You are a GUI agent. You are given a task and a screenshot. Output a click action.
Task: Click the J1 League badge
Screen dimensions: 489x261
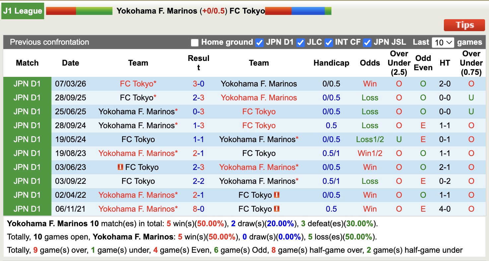22,11
